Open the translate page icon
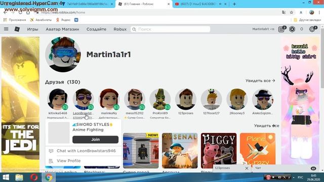The width and height of the screenshot is (324, 182). click(283, 13)
